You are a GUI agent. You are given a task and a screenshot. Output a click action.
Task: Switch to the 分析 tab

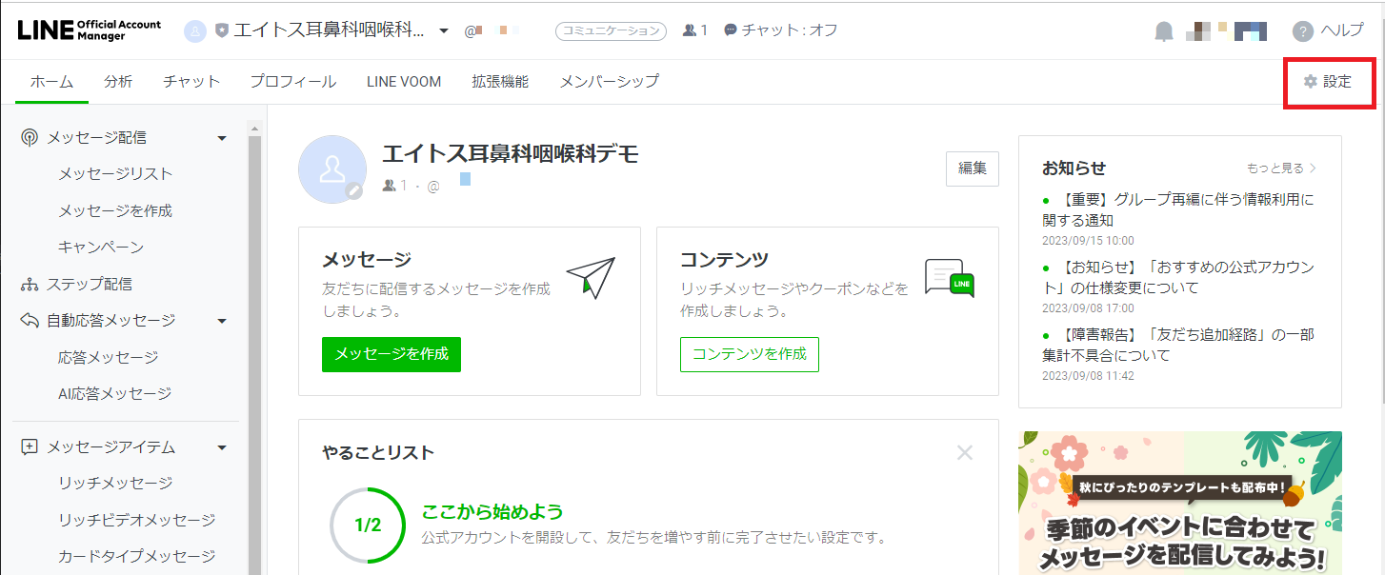(118, 81)
